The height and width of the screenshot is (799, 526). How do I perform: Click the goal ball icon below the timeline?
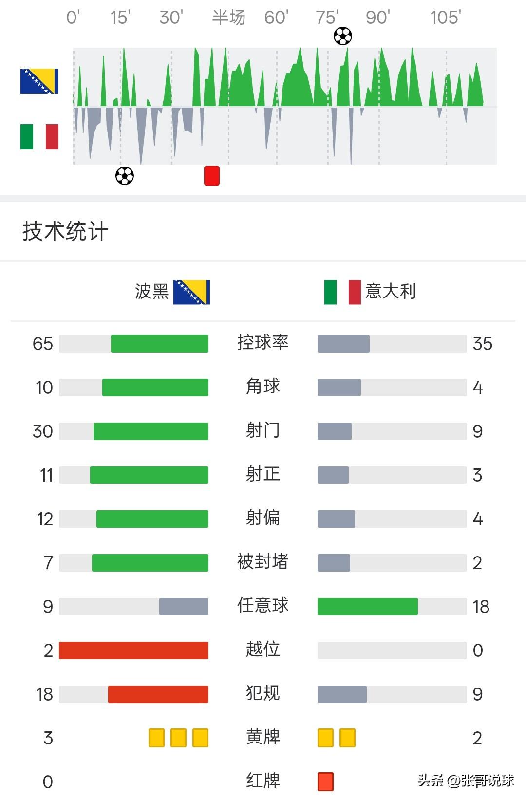pyautogui.click(x=124, y=176)
